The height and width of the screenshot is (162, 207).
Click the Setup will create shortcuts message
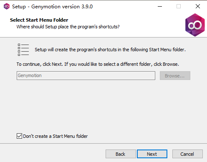tap(110, 50)
